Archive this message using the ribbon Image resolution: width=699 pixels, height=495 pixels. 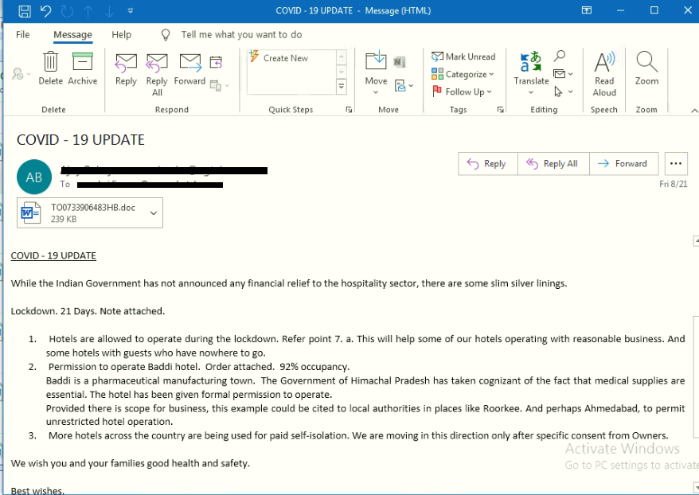pos(82,64)
